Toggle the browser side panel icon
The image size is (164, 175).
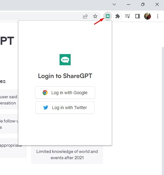(138, 16)
